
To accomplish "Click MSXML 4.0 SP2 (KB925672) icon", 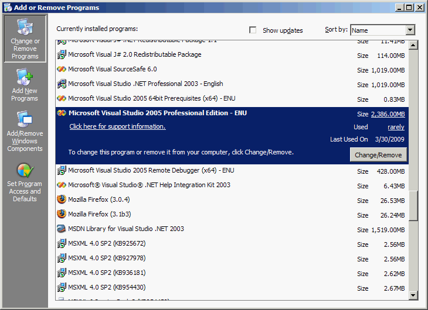I will click(x=62, y=243).
